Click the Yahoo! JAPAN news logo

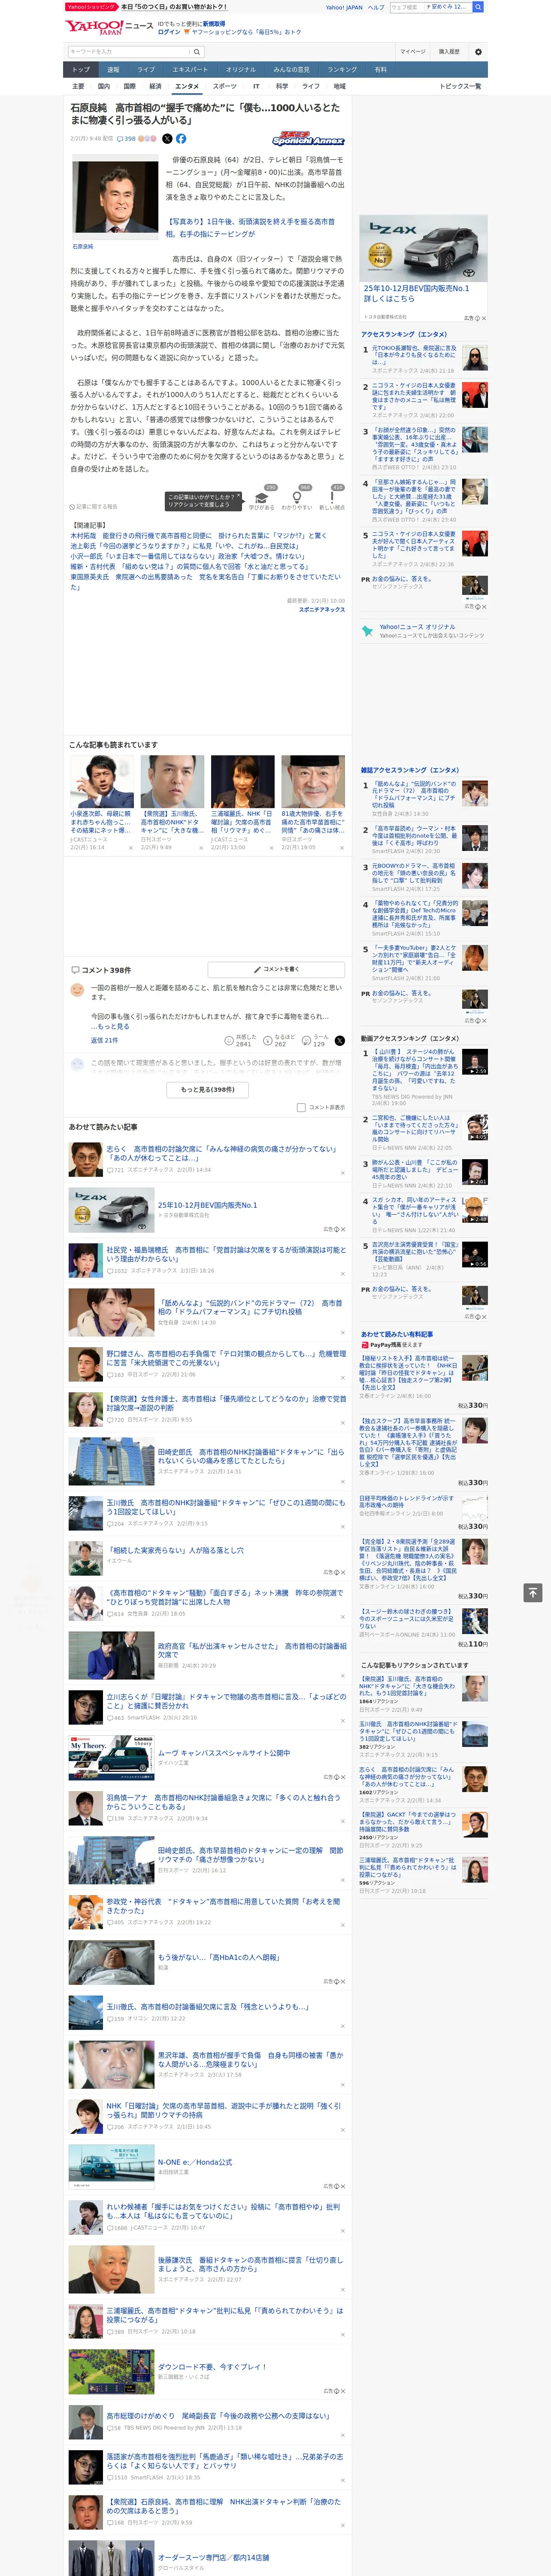pos(109,27)
